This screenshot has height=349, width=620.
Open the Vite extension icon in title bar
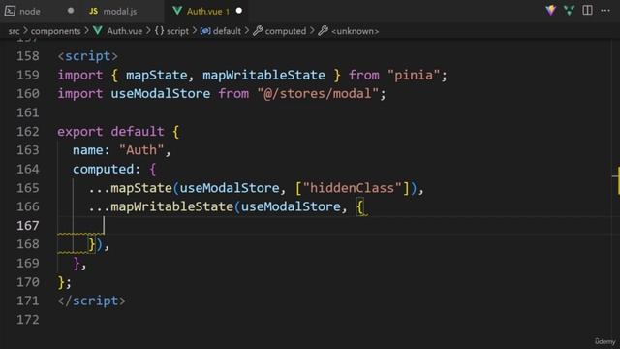550,11
